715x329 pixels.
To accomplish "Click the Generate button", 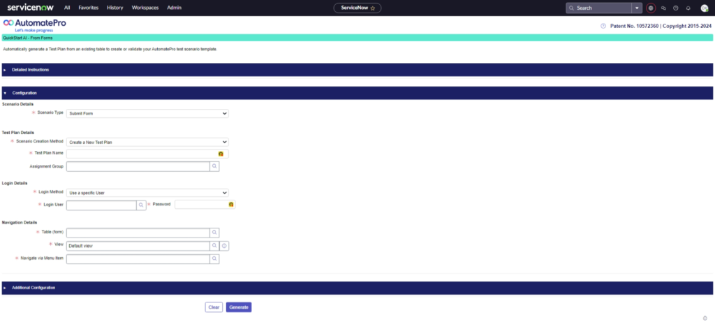I will tap(239, 307).
